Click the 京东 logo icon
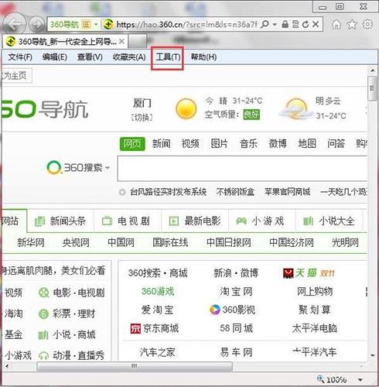This screenshot has height=387, width=379. click(x=135, y=328)
